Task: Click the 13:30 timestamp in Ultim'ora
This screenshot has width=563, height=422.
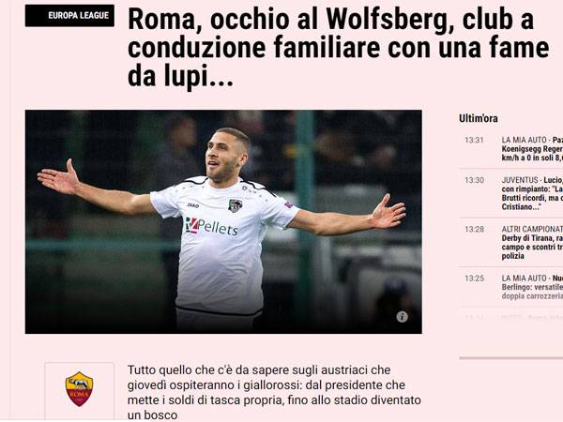Action: pyautogui.click(x=474, y=180)
